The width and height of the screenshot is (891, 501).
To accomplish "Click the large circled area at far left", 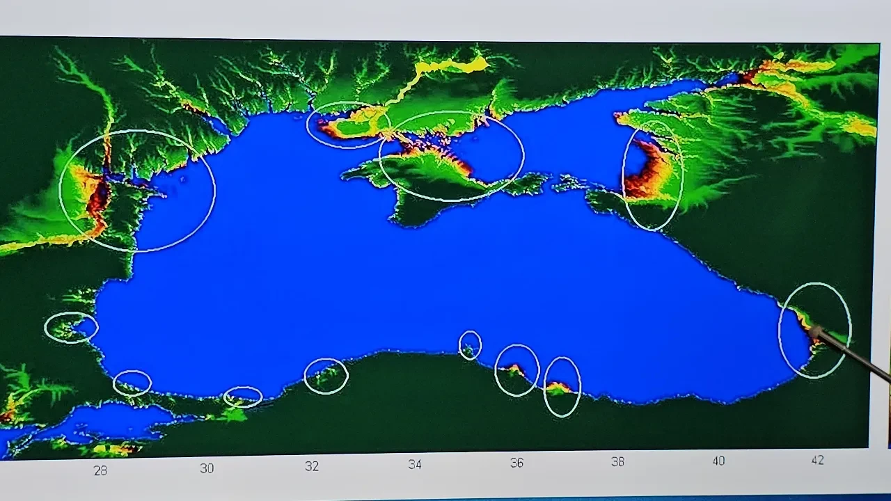I will pyautogui.click(x=137, y=191).
